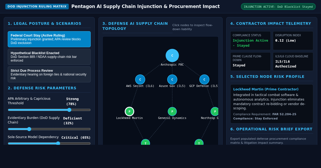This screenshot has width=321, height=168.
Task: Choose Federal Court Stay (Active Ruling) scenario
Action: tap(49, 39)
